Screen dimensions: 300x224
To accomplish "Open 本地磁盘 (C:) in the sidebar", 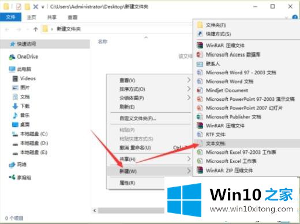I will click(34, 134).
